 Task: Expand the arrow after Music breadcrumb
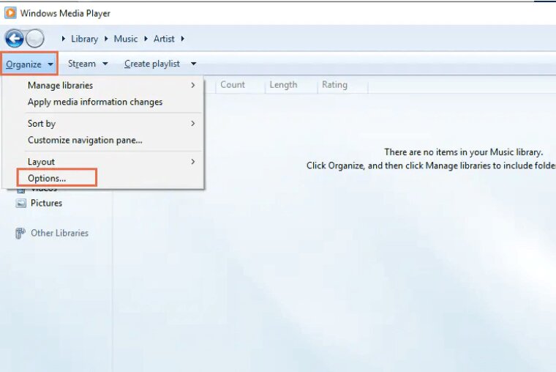point(146,39)
